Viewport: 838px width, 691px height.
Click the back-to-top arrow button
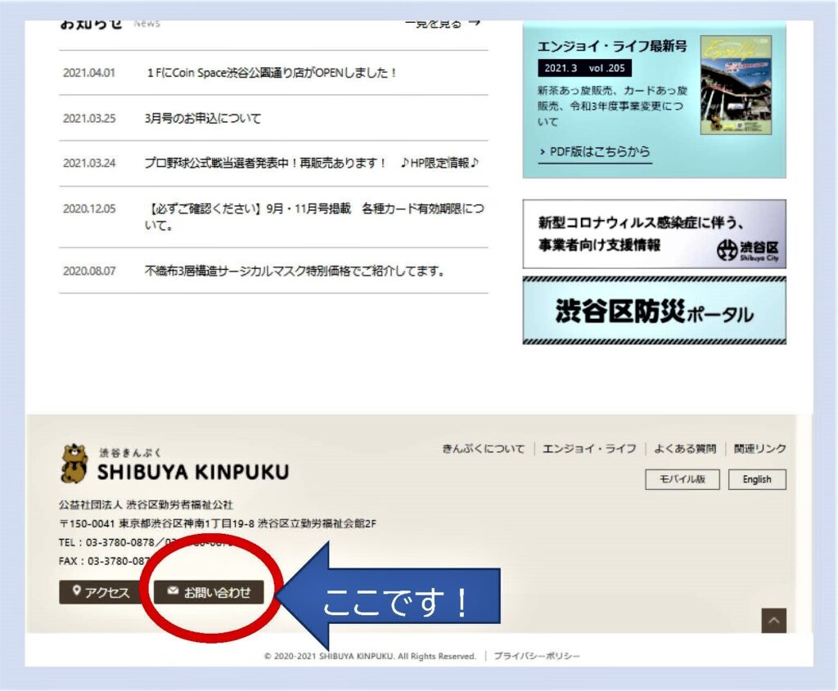(773, 621)
